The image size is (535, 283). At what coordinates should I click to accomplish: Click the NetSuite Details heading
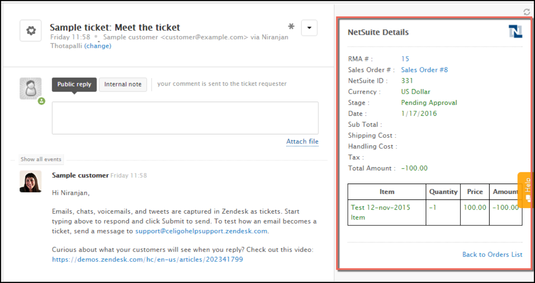point(378,32)
